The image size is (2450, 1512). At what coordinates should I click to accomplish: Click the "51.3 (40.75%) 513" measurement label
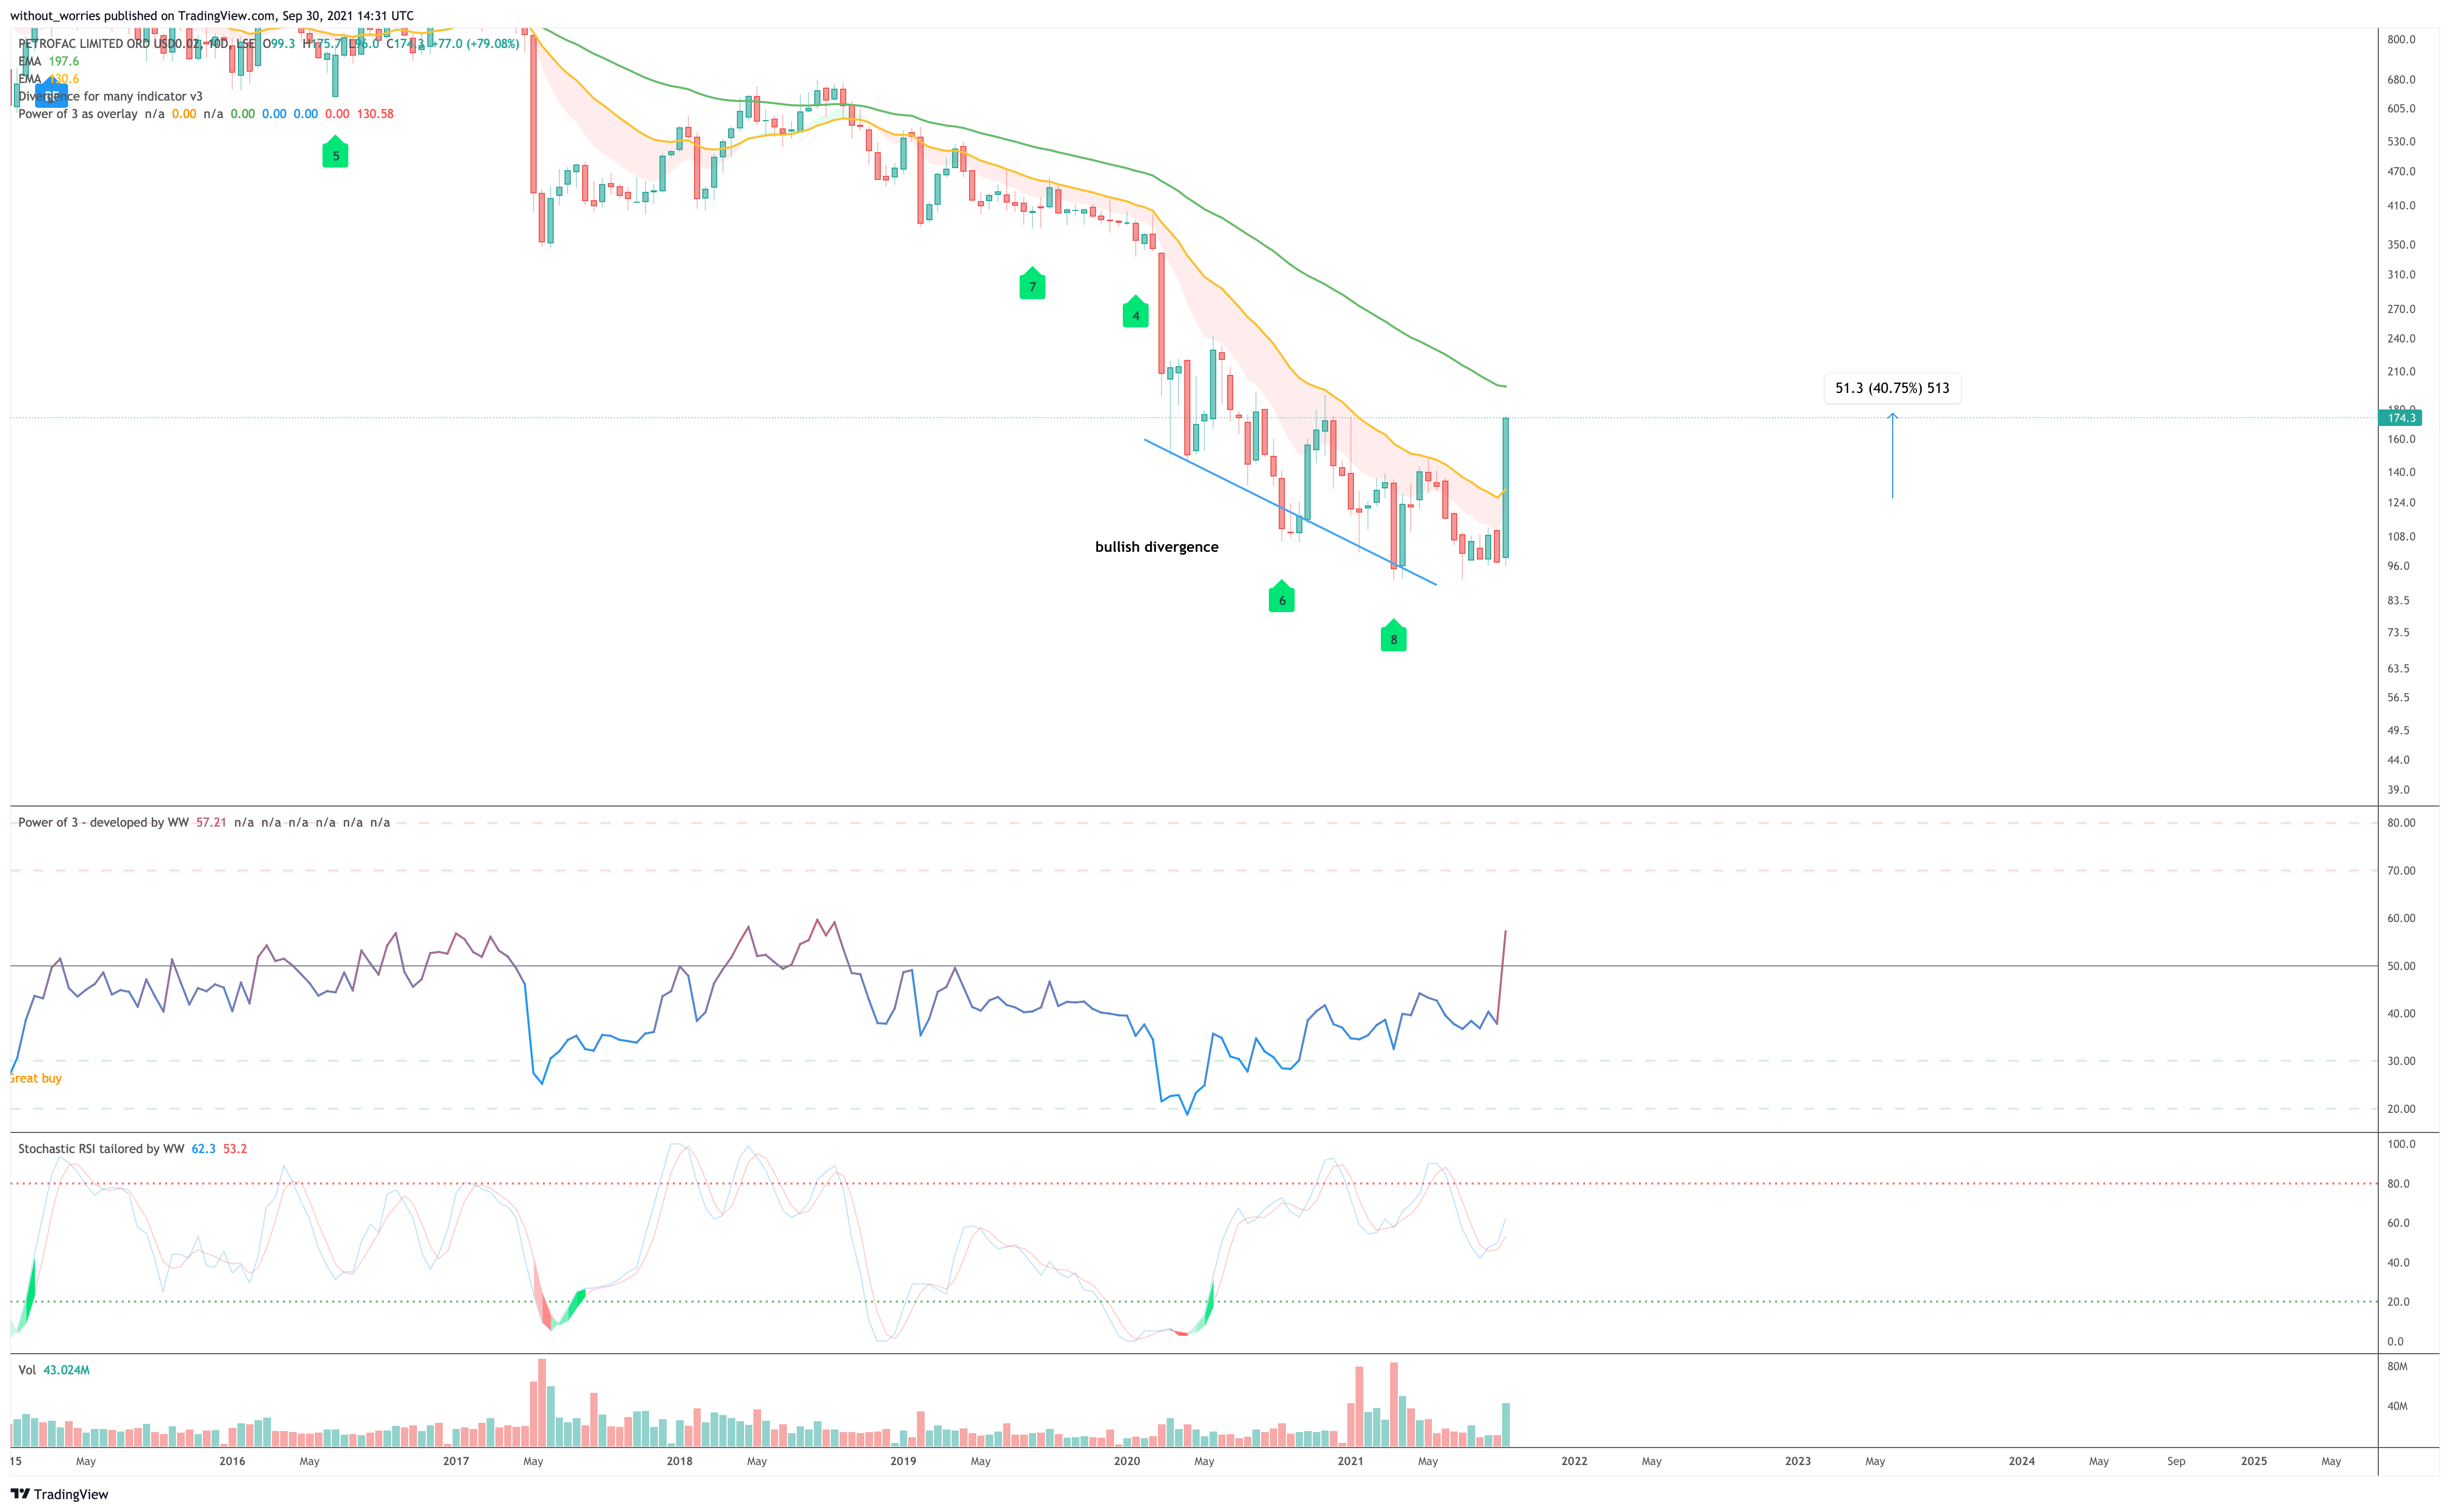pyautogui.click(x=1892, y=388)
